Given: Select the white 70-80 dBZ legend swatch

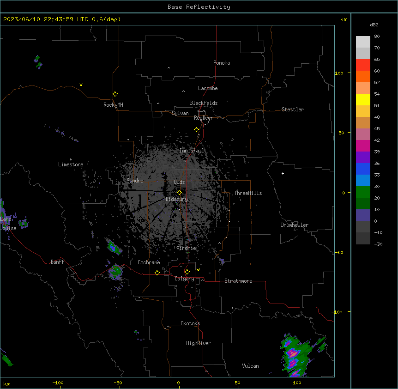Looking at the screenshot, I should coord(363,42).
